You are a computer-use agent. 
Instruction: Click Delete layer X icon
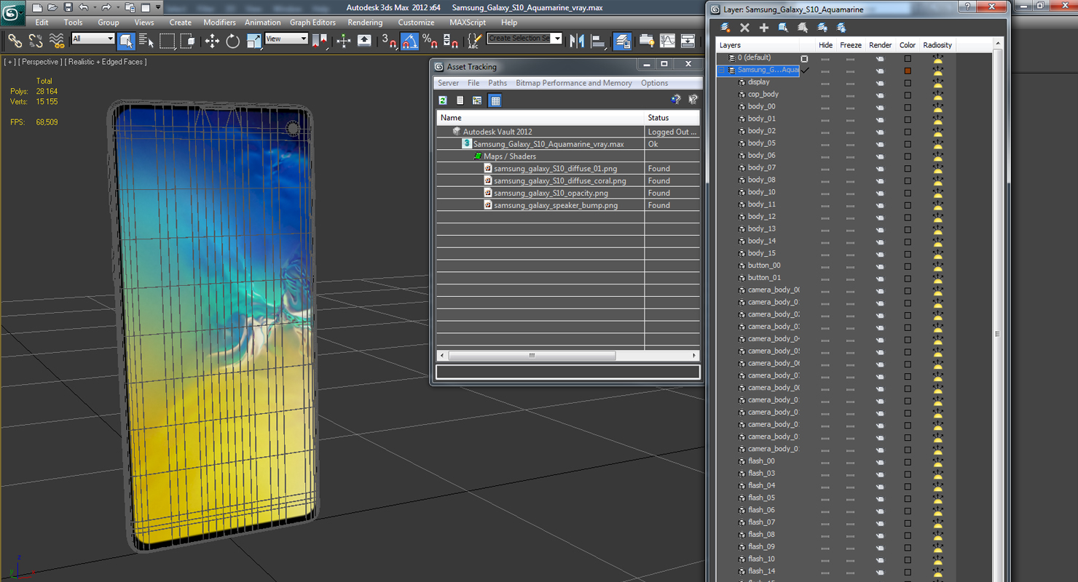(744, 28)
